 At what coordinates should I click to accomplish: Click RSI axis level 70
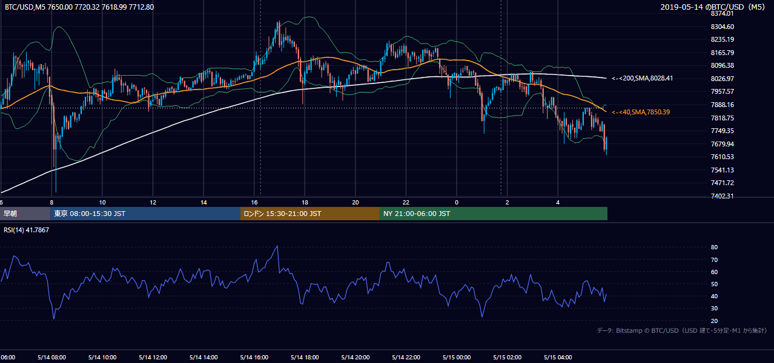pos(714,260)
